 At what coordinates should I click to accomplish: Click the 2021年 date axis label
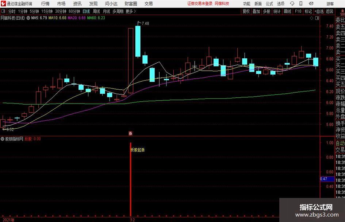(x=9, y=220)
